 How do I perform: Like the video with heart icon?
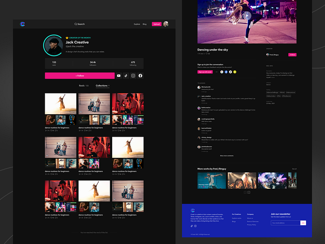[207, 54]
